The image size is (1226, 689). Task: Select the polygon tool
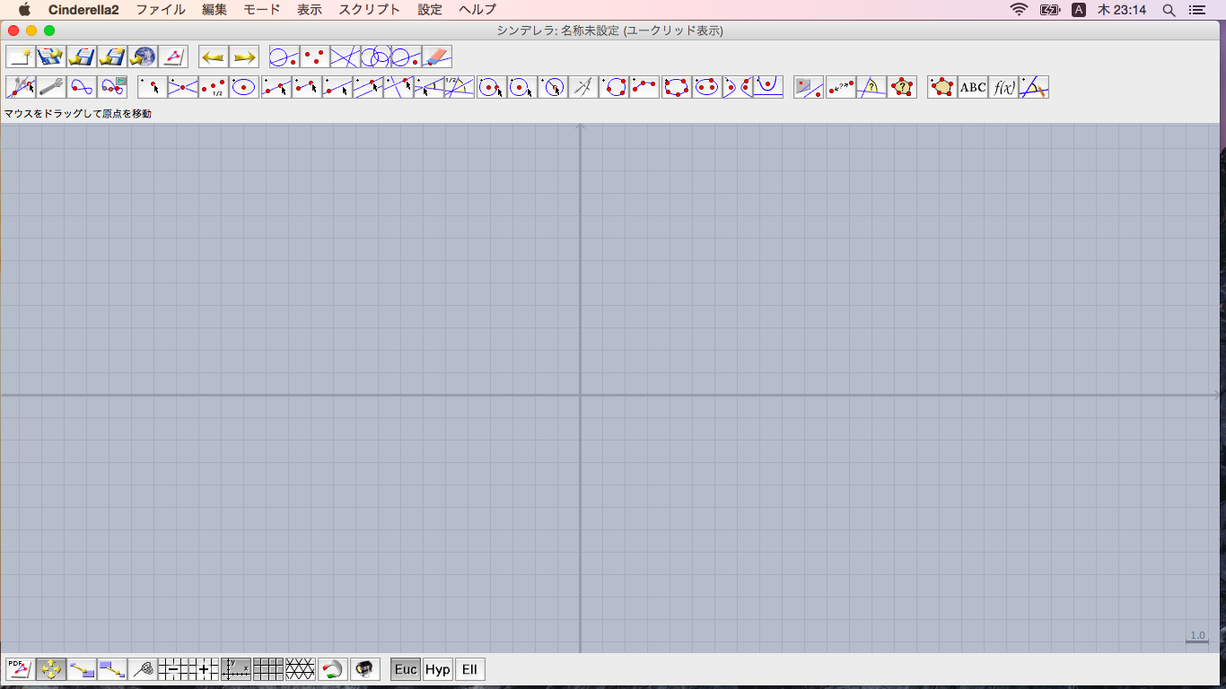[942, 87]
